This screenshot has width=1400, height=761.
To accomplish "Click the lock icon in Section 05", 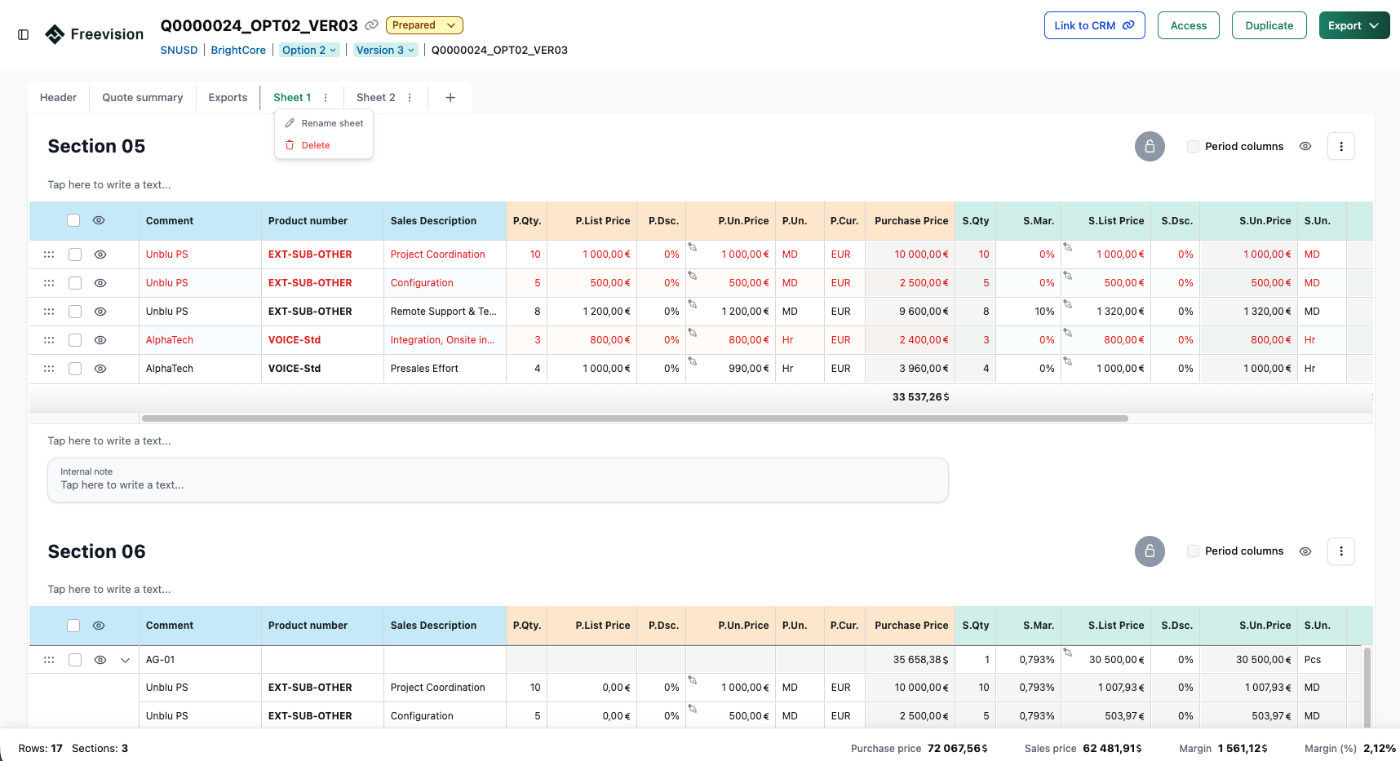I will coord(1149,147).
